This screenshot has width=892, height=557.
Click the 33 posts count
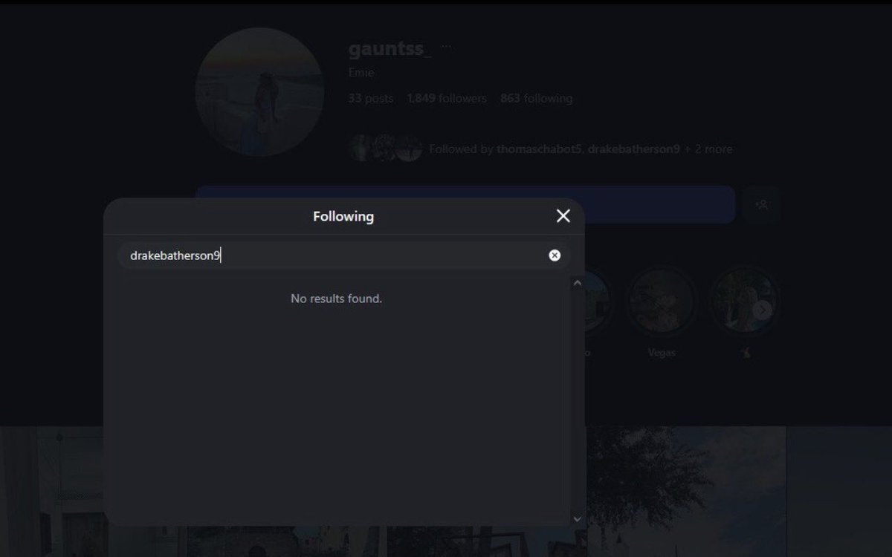371,98
